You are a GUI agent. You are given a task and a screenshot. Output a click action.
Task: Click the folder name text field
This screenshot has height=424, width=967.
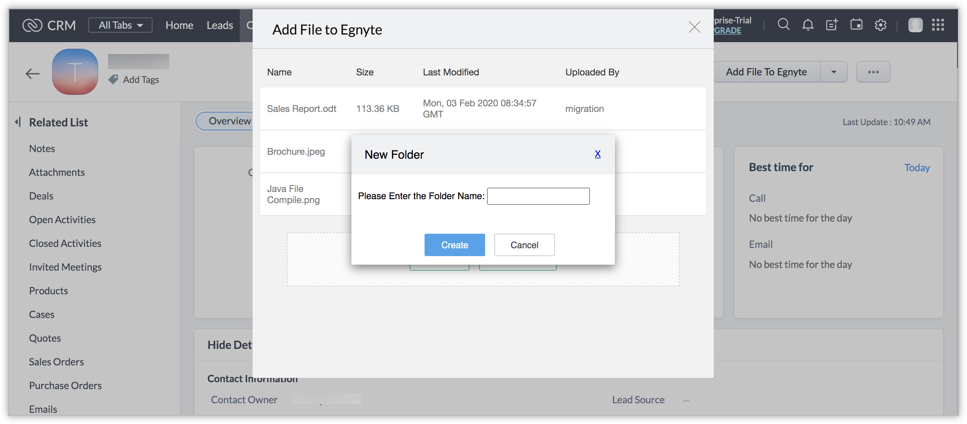pyautogui.click(x=538, y=196)
